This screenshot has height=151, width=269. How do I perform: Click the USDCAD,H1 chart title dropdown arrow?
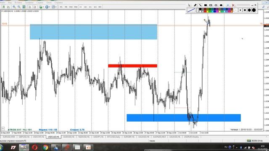pyautogui.click(x=2, y=11)
